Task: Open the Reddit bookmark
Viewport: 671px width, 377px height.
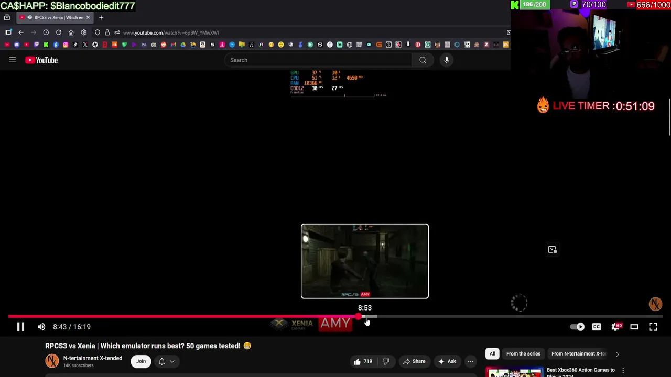Action: coord(164,45)
